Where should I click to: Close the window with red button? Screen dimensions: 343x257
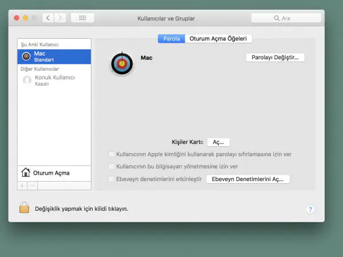[17, 18]
